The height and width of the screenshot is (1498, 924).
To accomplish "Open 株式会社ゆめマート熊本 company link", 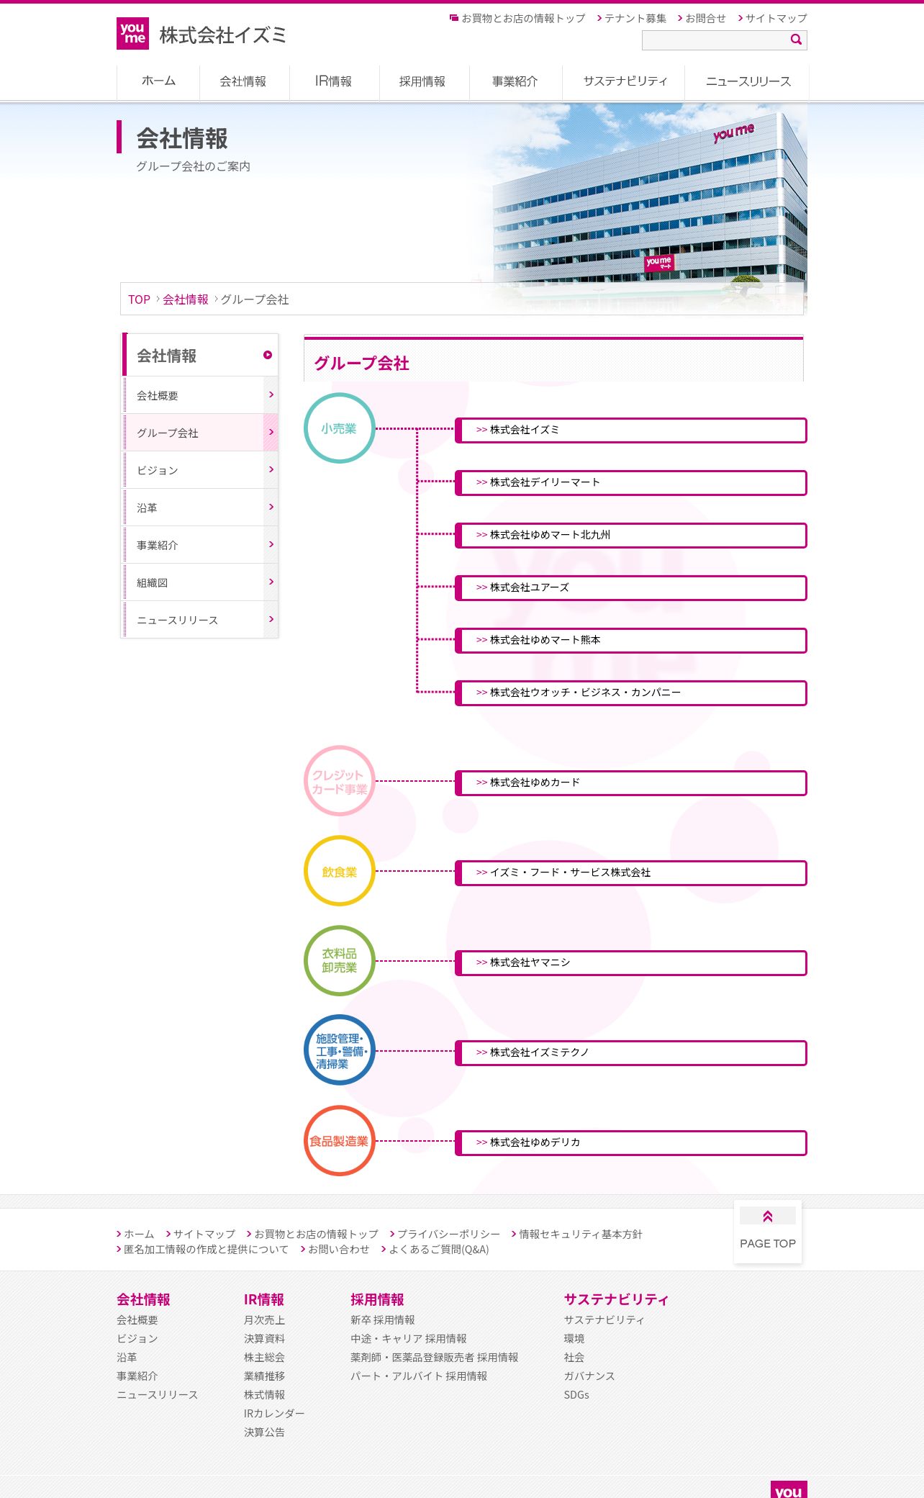I will pos(631,640).
